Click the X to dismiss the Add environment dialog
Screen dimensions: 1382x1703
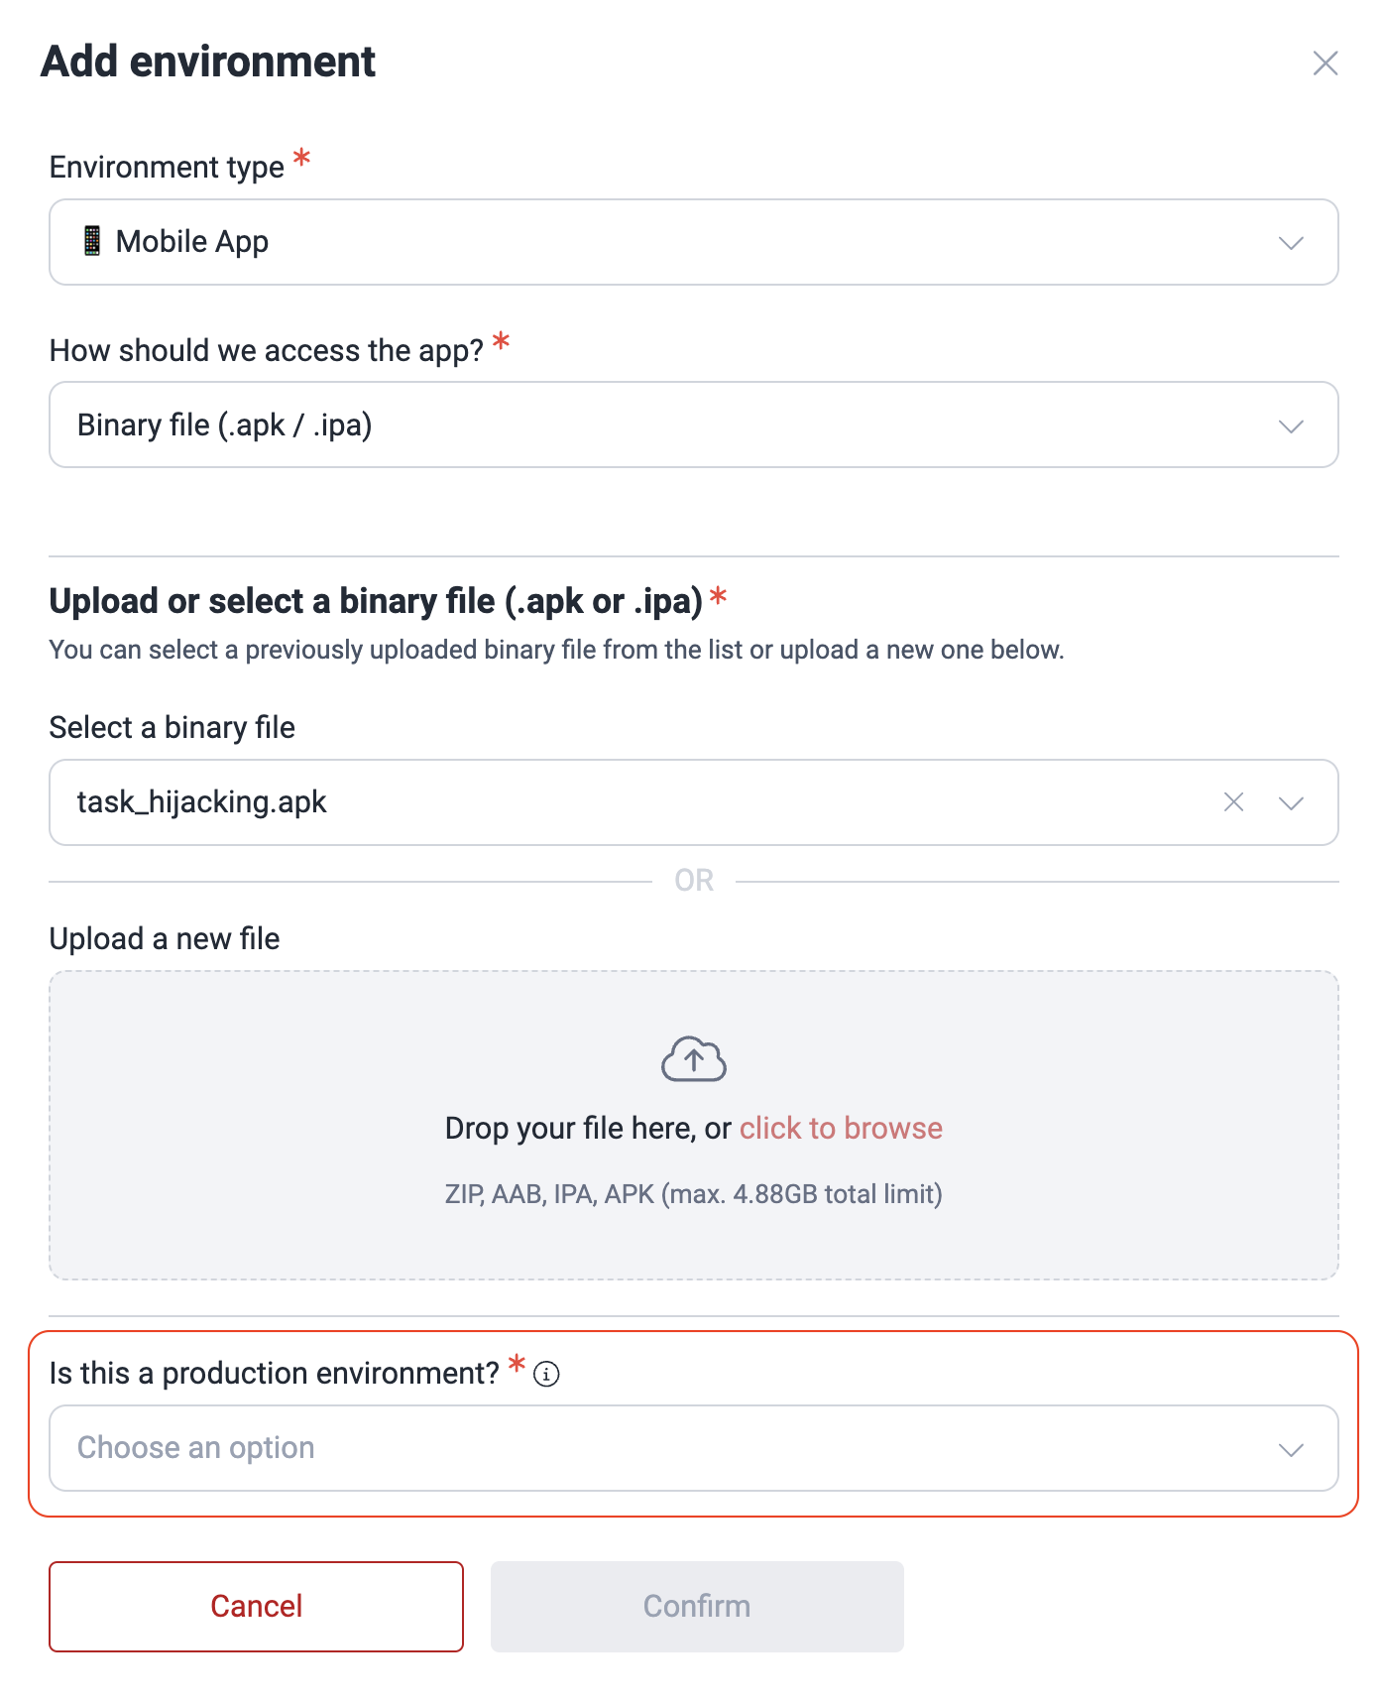1326,62
